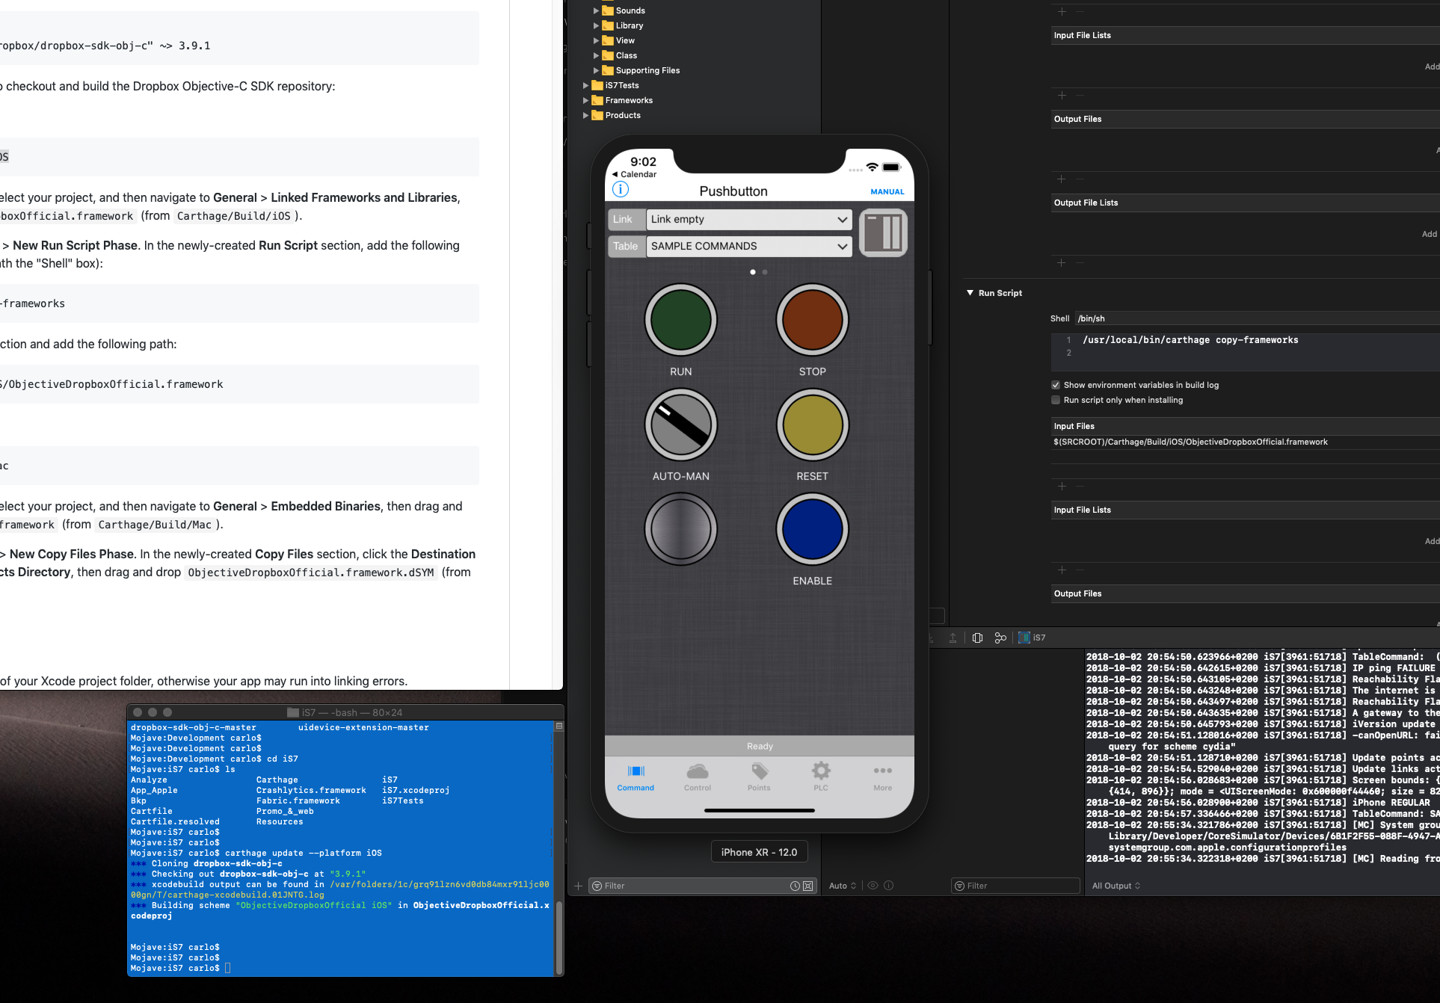
Task: Click the Table label button beside dropdown
Action: [627, 246]
